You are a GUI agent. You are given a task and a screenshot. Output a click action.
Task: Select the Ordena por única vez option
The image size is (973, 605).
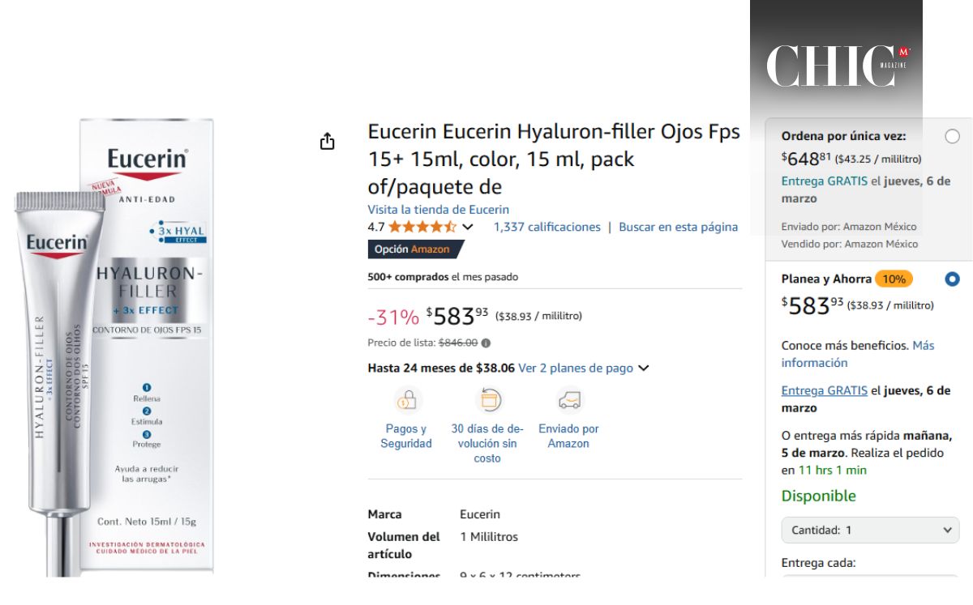[952, 136]
